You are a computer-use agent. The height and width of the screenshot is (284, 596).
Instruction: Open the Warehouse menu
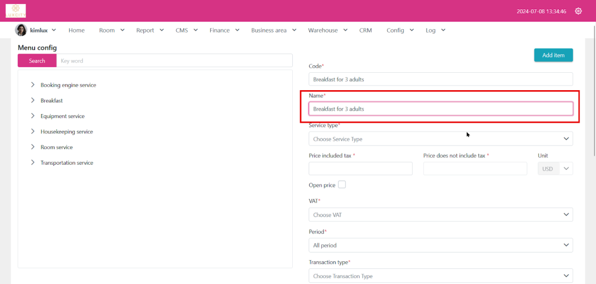[327, 30]
